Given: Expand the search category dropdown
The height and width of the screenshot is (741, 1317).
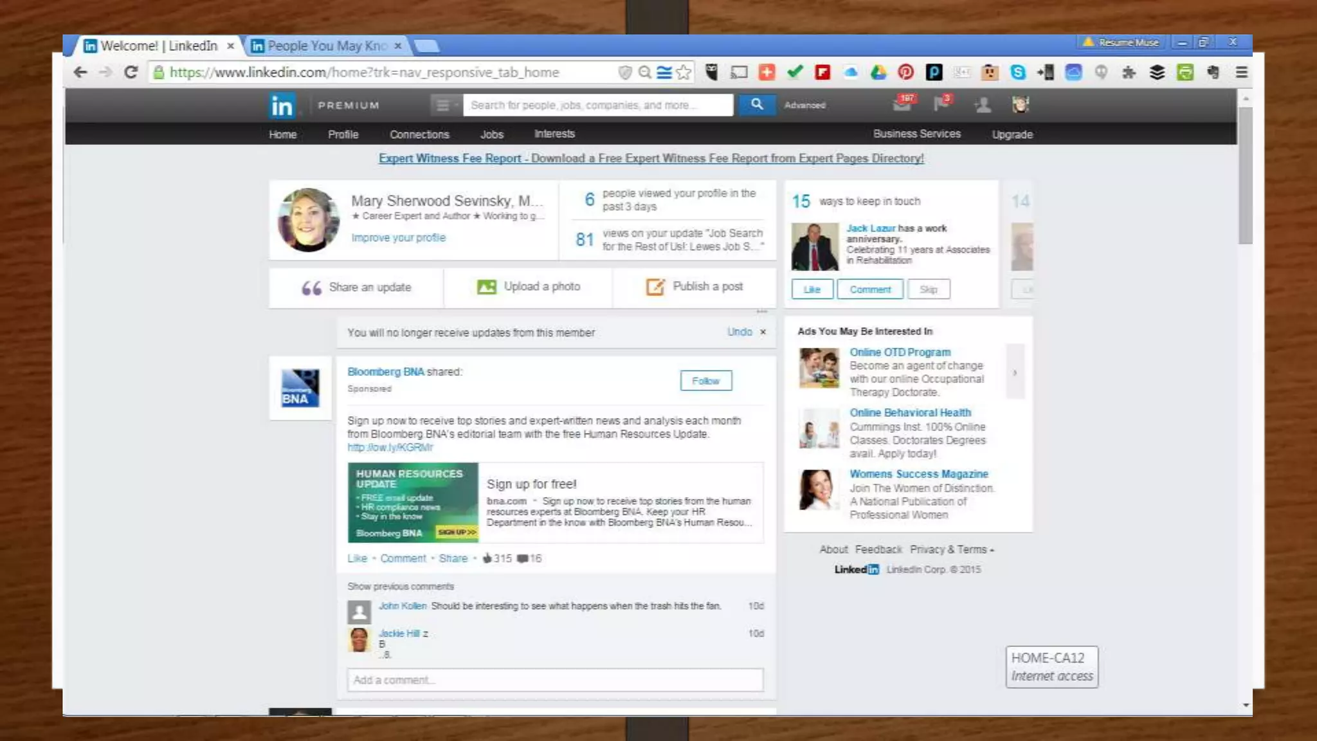Looking at the screenshot, I should tap(445, 105).
